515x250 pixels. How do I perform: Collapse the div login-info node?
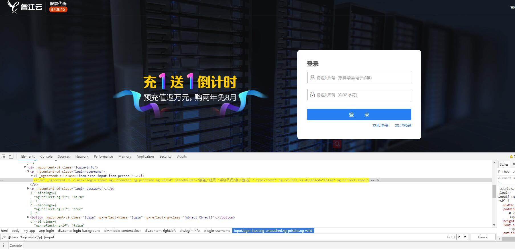point(25,167)
